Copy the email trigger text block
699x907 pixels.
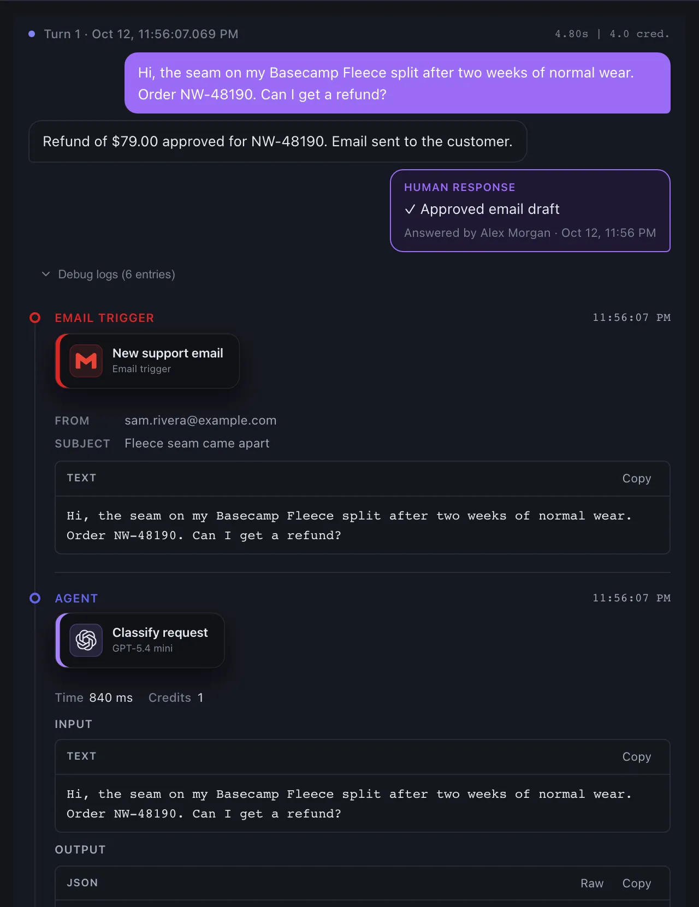[x=637, y=479]
